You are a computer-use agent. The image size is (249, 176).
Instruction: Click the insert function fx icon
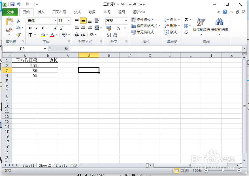pos(66,49)
